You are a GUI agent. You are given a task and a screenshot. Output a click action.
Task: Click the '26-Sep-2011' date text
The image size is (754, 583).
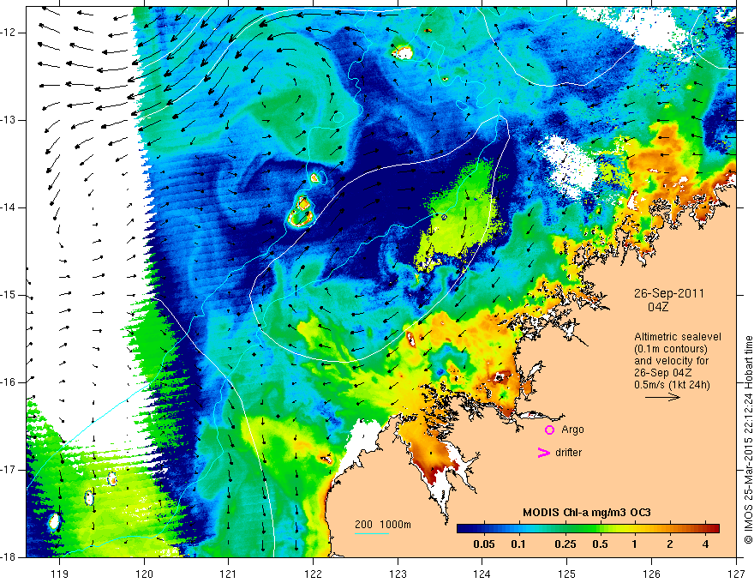pyautogui.click(x=669, y=293)
